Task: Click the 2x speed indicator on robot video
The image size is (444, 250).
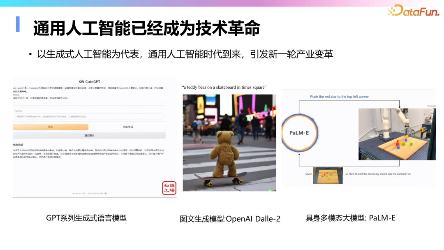Action: 431,106
